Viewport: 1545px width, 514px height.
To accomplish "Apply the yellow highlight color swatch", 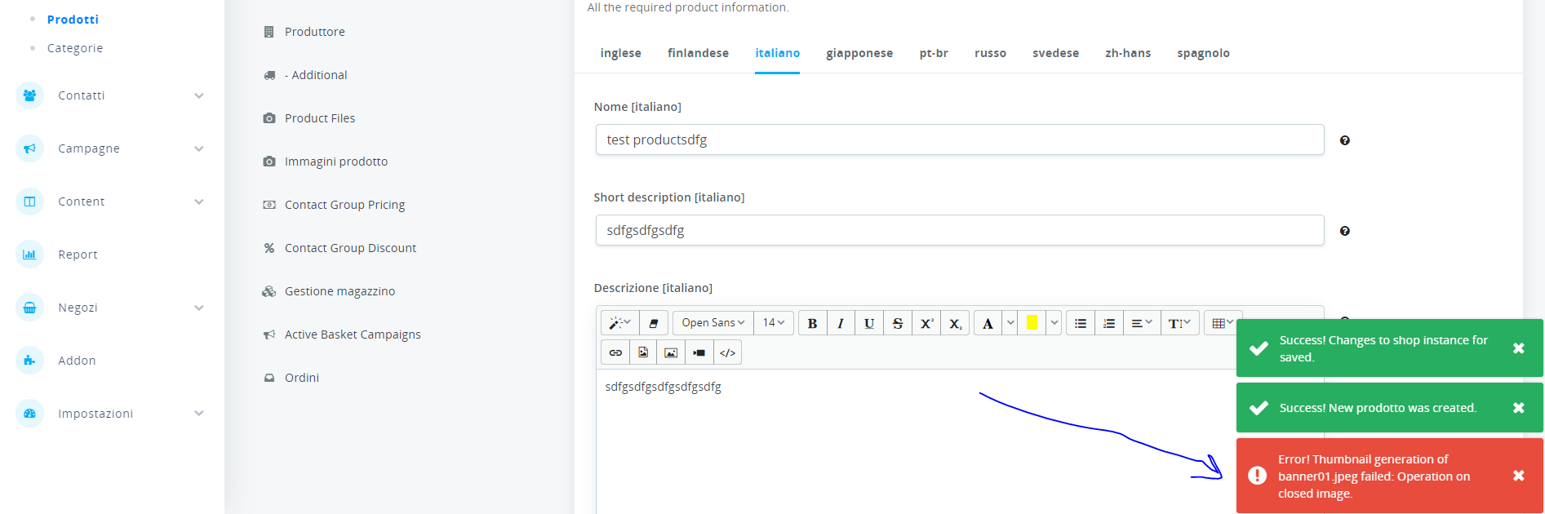I will click(1032, 323).
